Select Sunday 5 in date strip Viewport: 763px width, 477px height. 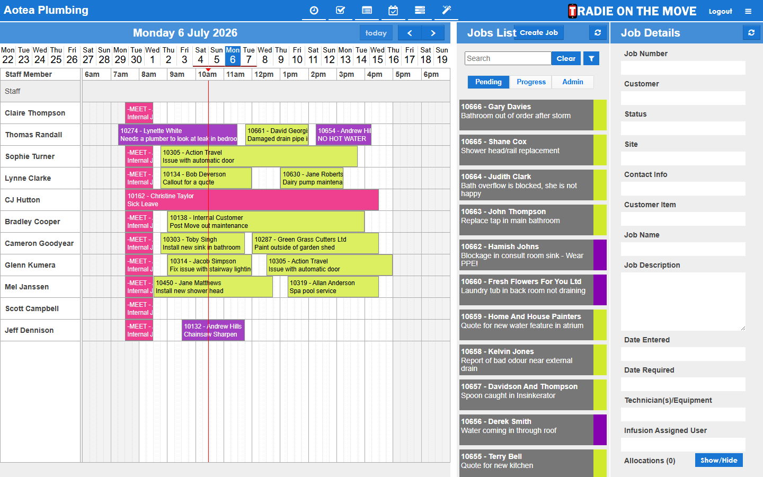[217, 56]
